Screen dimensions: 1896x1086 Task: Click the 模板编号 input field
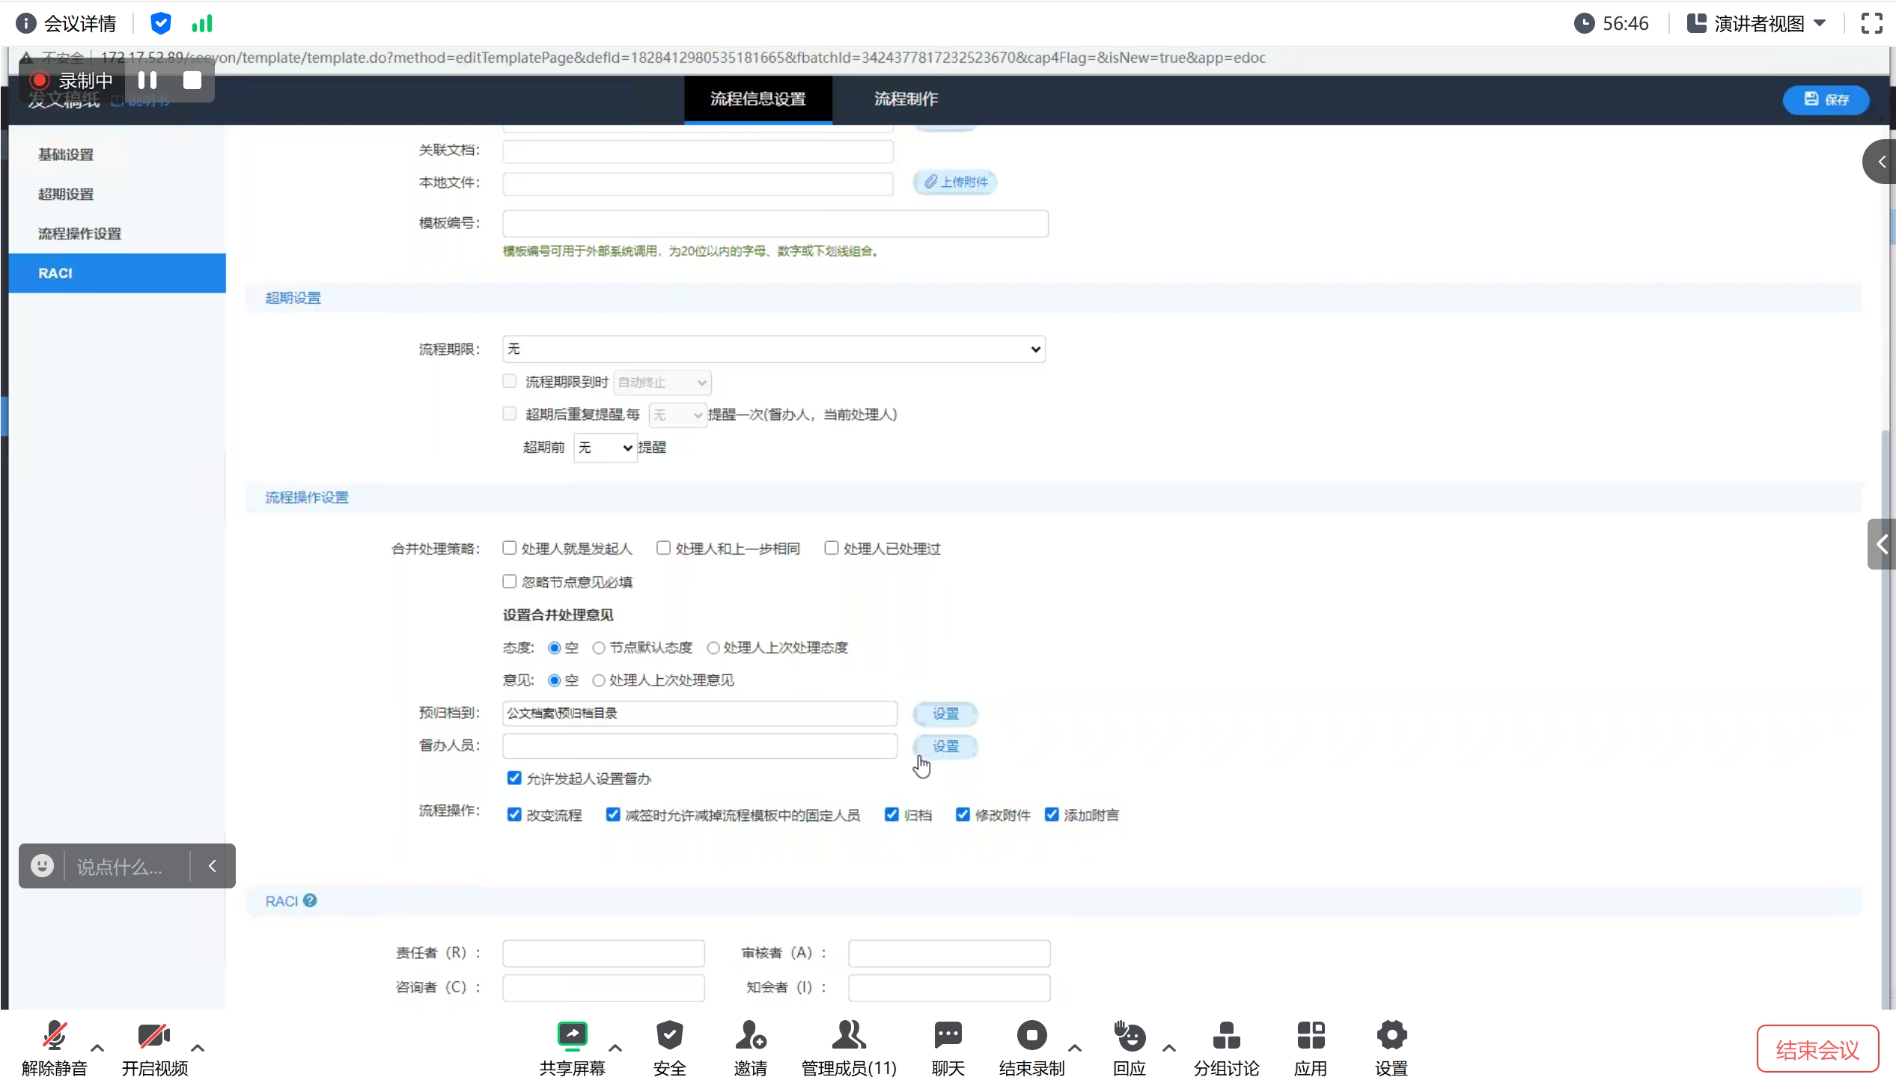tap(775, 223)
